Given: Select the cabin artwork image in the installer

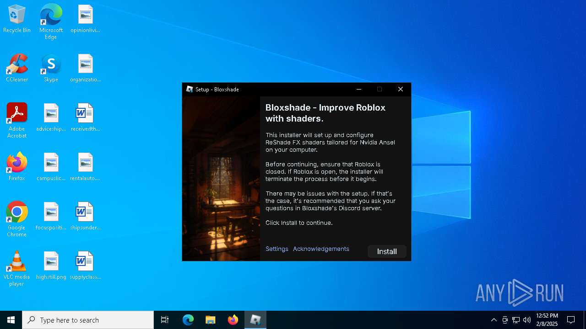Looking at the screenshot, I should pos(221,179).
